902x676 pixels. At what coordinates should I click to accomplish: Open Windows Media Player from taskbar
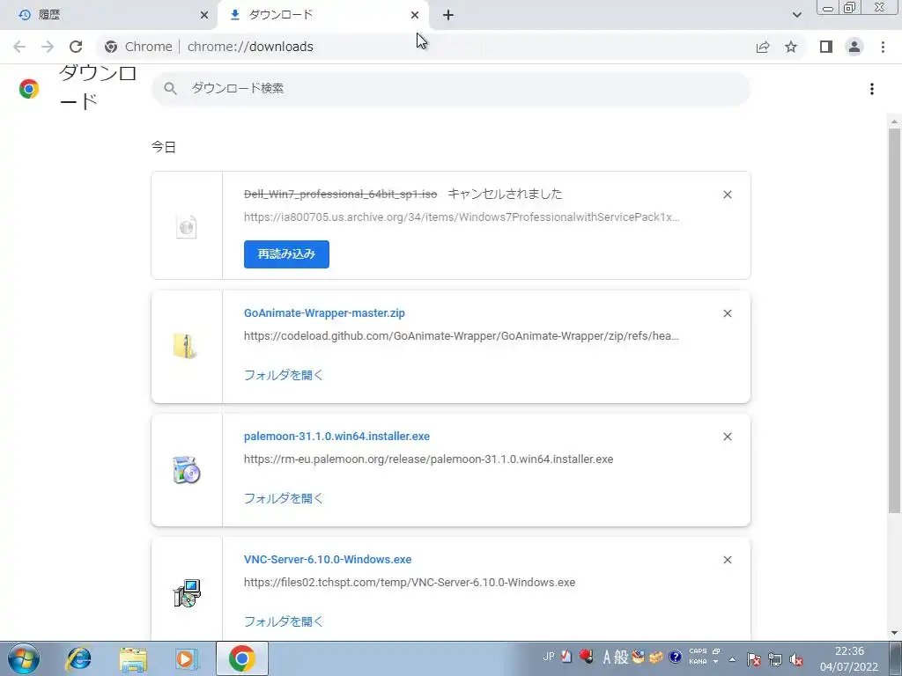tap(187, 658)
